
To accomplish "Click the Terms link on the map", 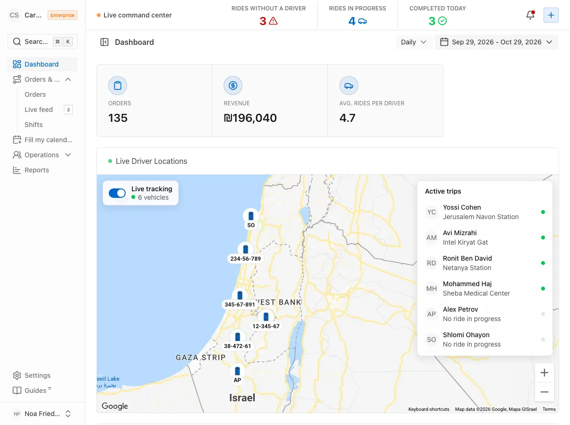I will pos(549,409).
